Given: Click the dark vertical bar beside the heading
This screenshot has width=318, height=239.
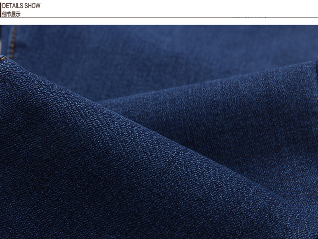Looking at the screenshot, I should pos(1,9).
